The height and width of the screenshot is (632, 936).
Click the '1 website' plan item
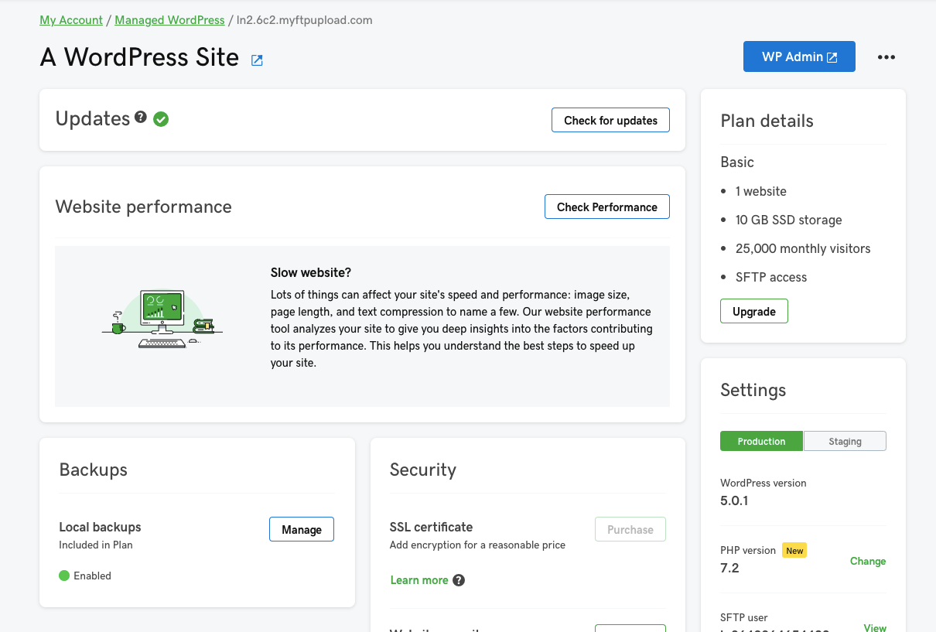click(761, 191)
